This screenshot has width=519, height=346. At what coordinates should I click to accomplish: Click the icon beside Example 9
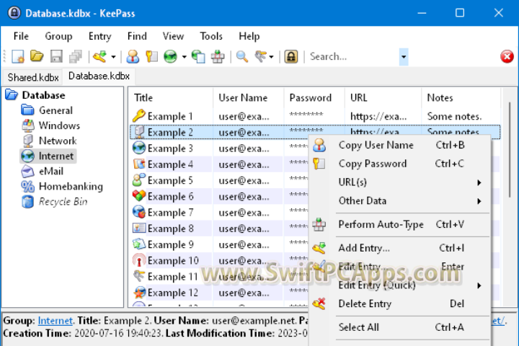point(139,244)
